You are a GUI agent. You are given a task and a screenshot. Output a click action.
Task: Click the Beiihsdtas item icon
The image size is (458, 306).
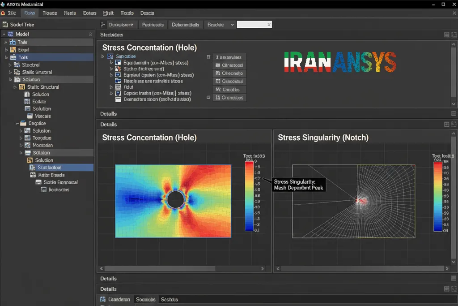[x=43, y=190]
